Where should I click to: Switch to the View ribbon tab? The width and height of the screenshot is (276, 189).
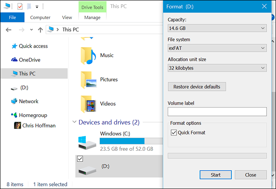(67, 17)
